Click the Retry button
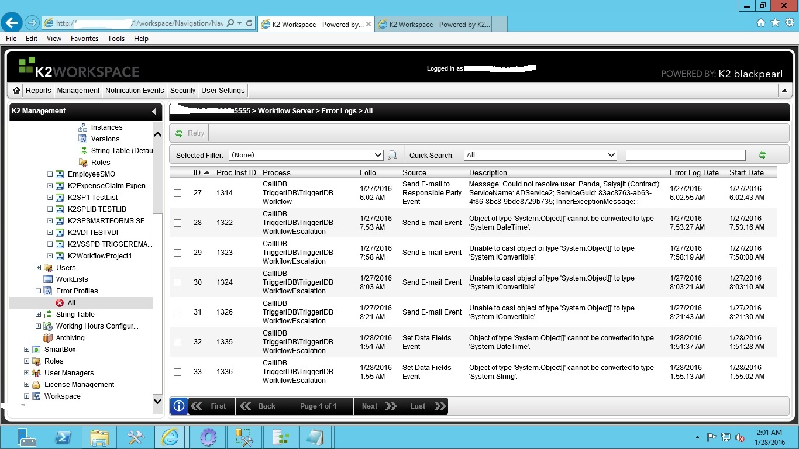The width and height of the screenshot is (799, 449). click(190, 133)
